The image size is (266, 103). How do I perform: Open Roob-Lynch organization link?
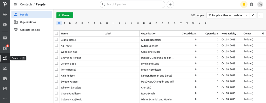tap(148, 93)
